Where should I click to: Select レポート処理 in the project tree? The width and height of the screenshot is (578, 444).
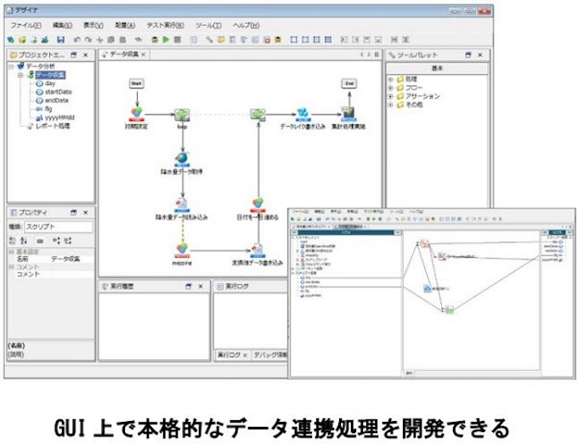(x=51, y=126)
